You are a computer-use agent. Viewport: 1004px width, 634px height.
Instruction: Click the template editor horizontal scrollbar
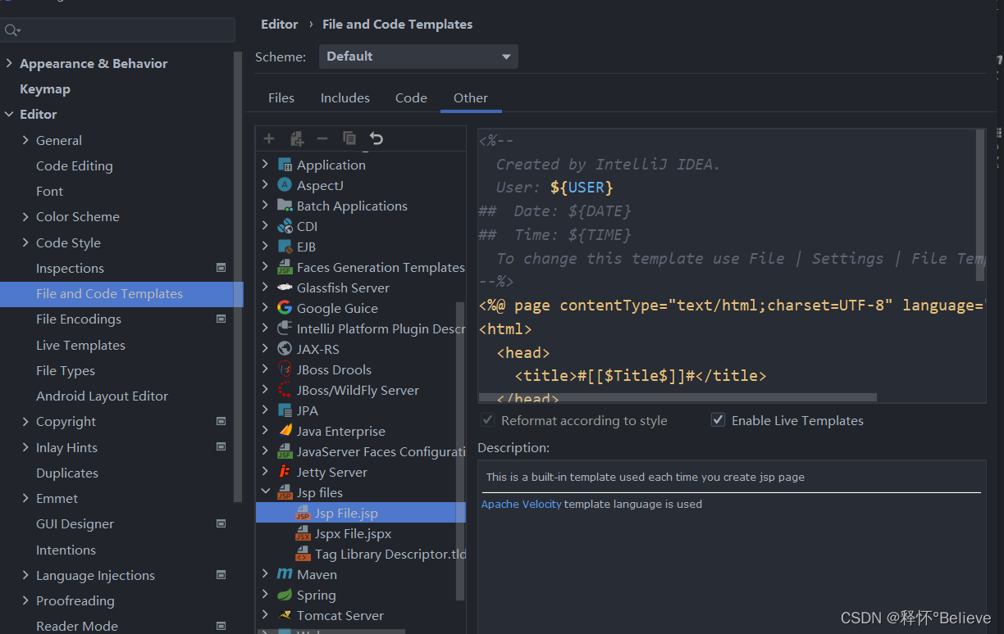[678, 397]
